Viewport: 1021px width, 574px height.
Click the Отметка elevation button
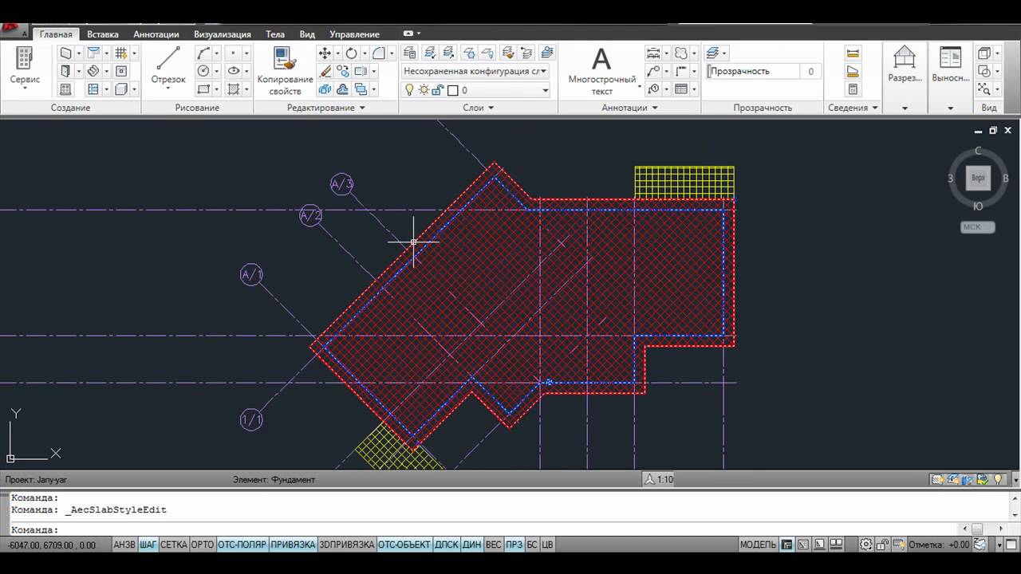pos(939,545)
